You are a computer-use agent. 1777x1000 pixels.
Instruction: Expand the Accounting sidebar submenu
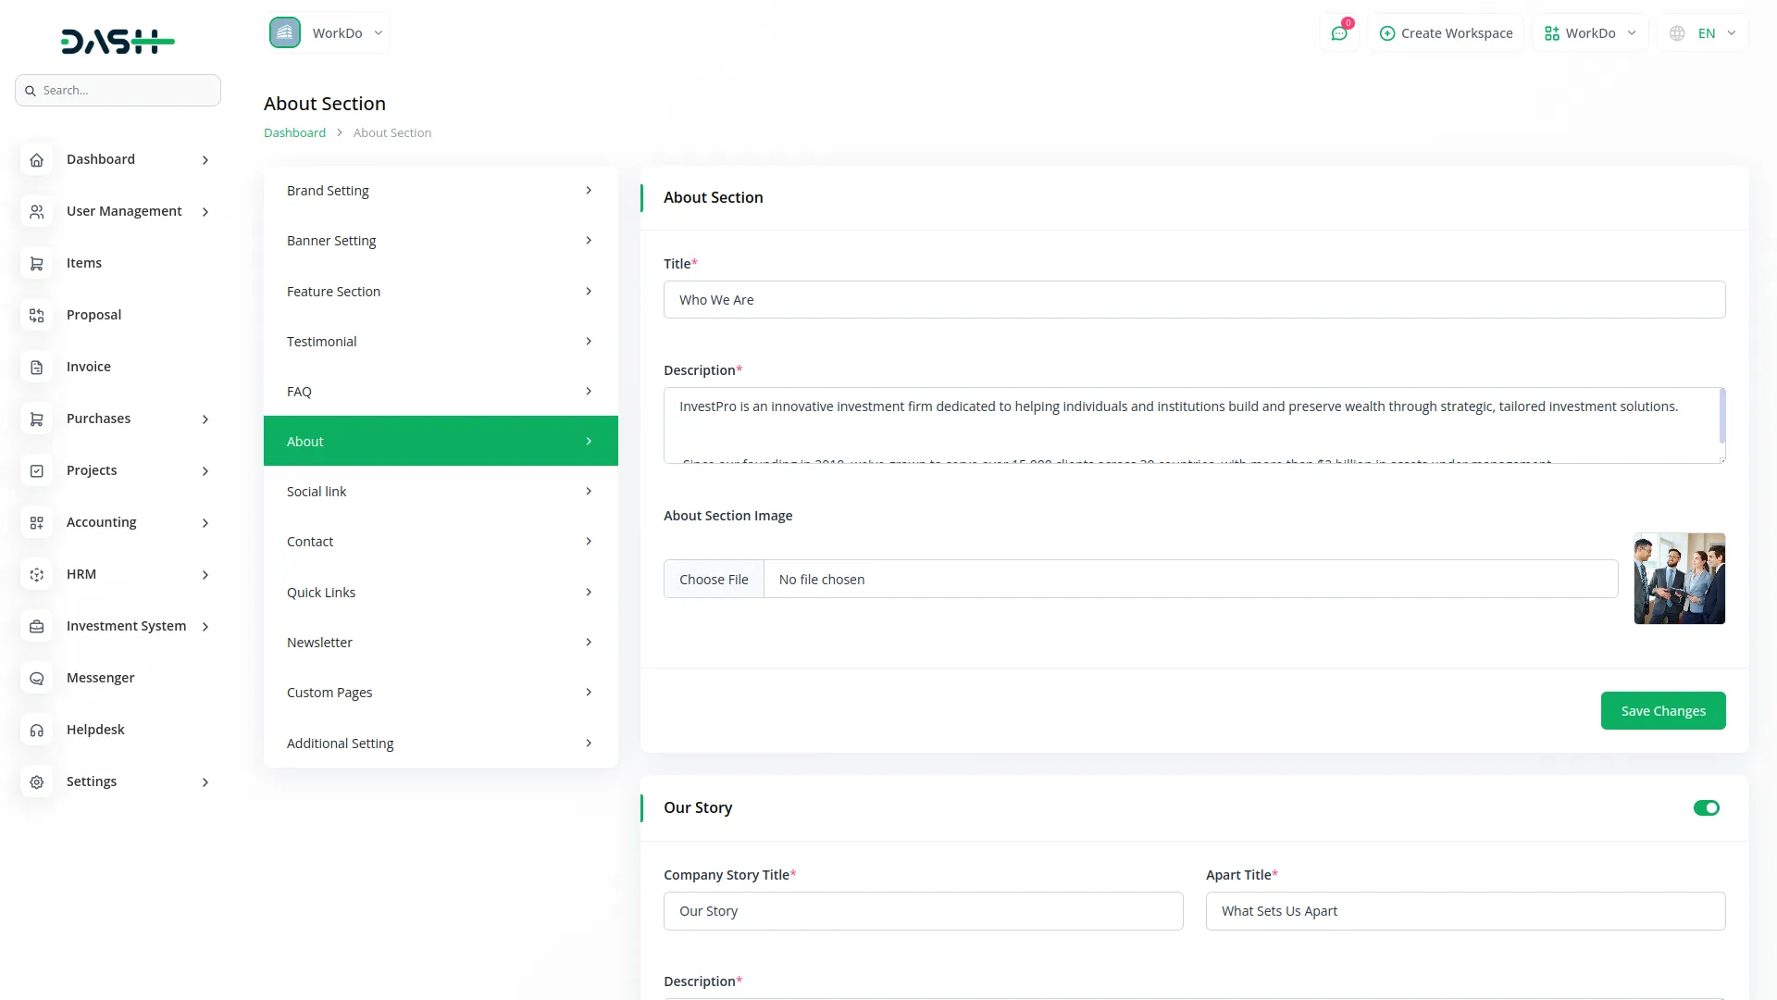(205, 523)
